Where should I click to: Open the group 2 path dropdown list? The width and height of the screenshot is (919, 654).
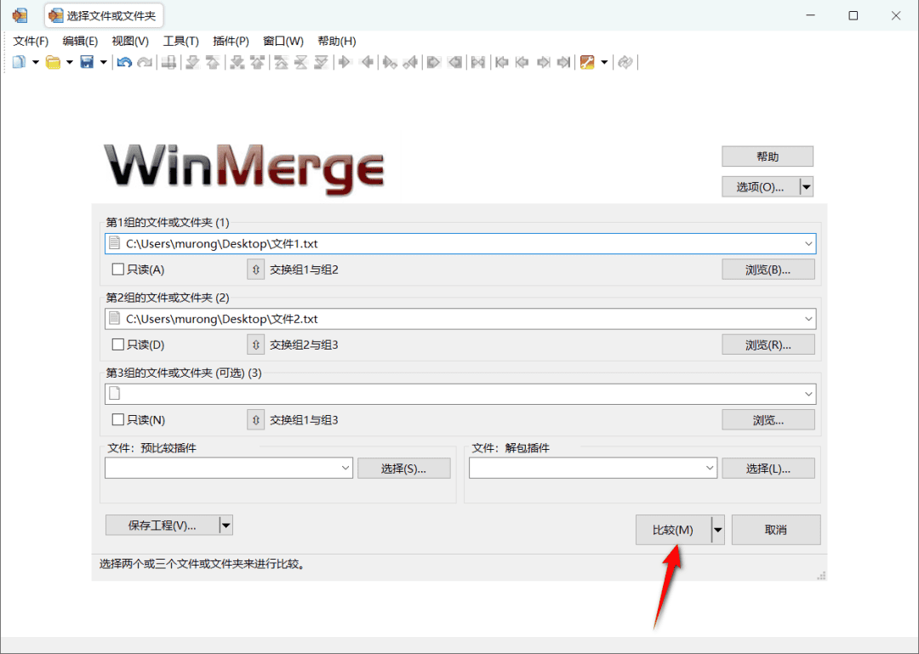pos(808,319)
